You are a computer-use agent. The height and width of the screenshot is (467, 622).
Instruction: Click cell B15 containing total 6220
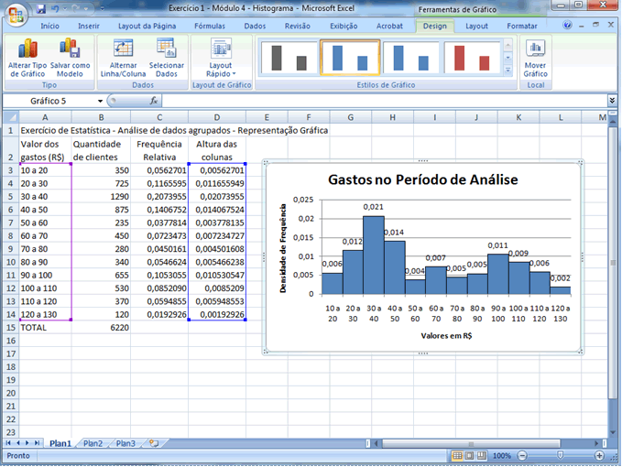[x=101, y=327]
